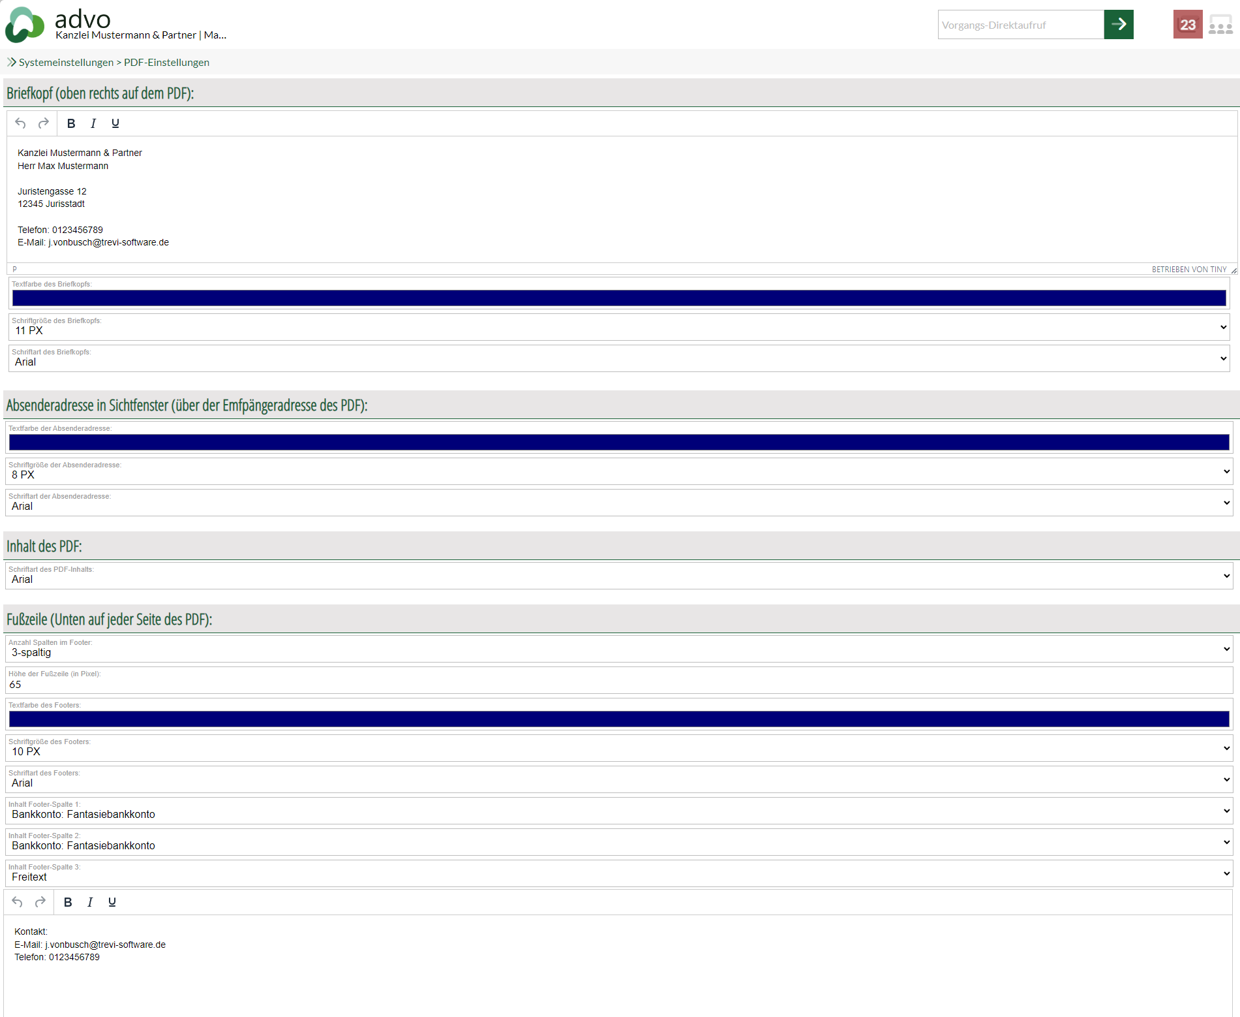The height and width of the screenshot is (1017, 1240).
Task: Click the PDF-Einstellungen breadcrumb
Action: click(x=166, y=63)
